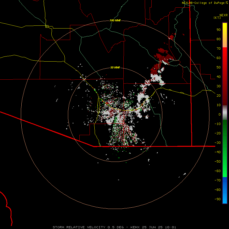Click the NEXR label above the color scale
229x229 pixels.
(x=223, y=15)
